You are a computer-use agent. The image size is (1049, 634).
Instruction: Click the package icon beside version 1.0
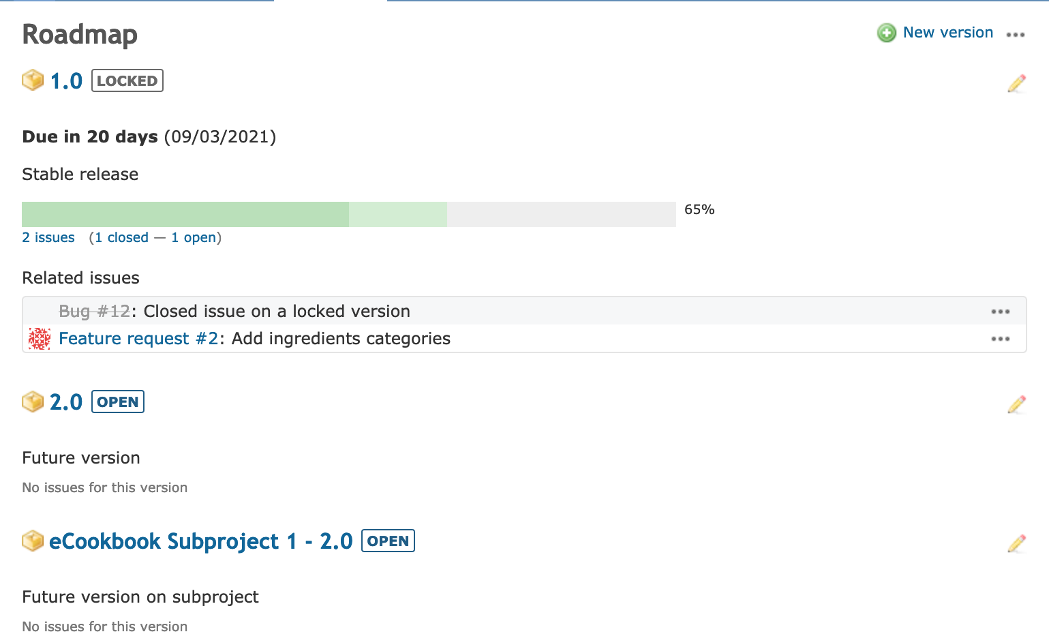tap(33, 80)
